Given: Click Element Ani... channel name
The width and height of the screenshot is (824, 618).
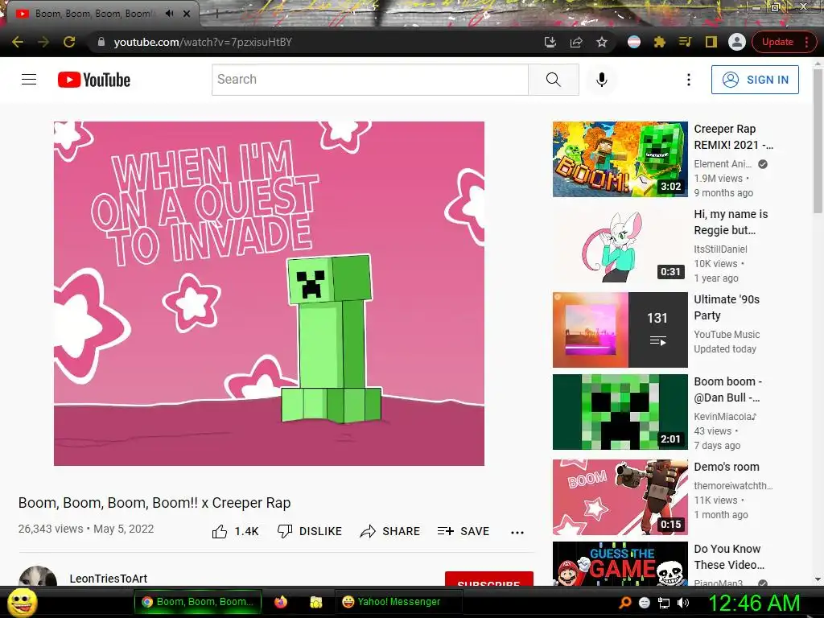Looking at the screenshot, I should click(x=723, y=164).
